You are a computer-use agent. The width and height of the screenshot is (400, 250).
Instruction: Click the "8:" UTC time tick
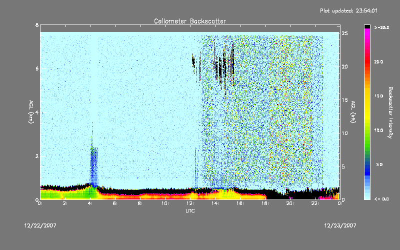[x=140, y=203]
